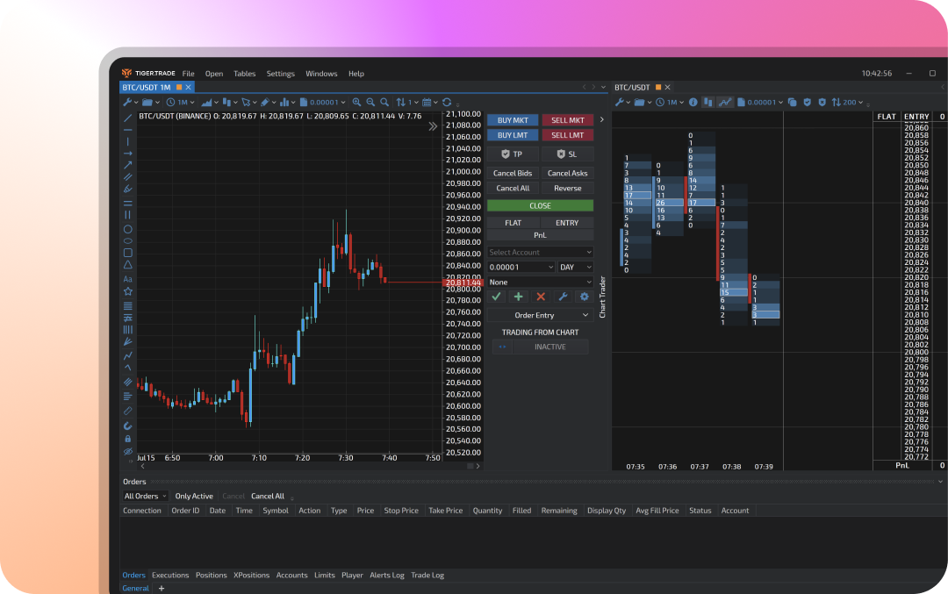The image size is (948, 594).
Task: Click the zoom in magnifier icon
Action: coord(370,103)
